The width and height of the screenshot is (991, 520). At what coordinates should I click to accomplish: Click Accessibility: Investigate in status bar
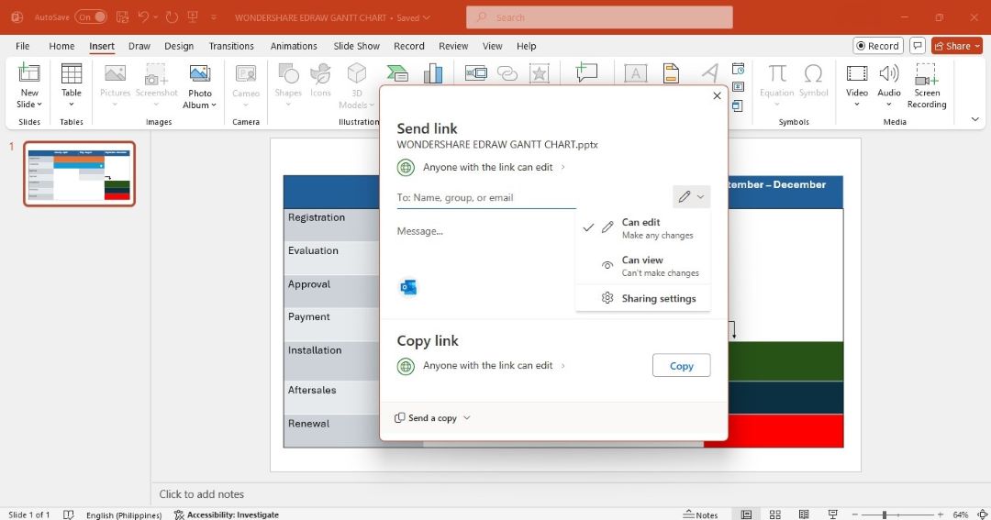(x=227, y=514)
